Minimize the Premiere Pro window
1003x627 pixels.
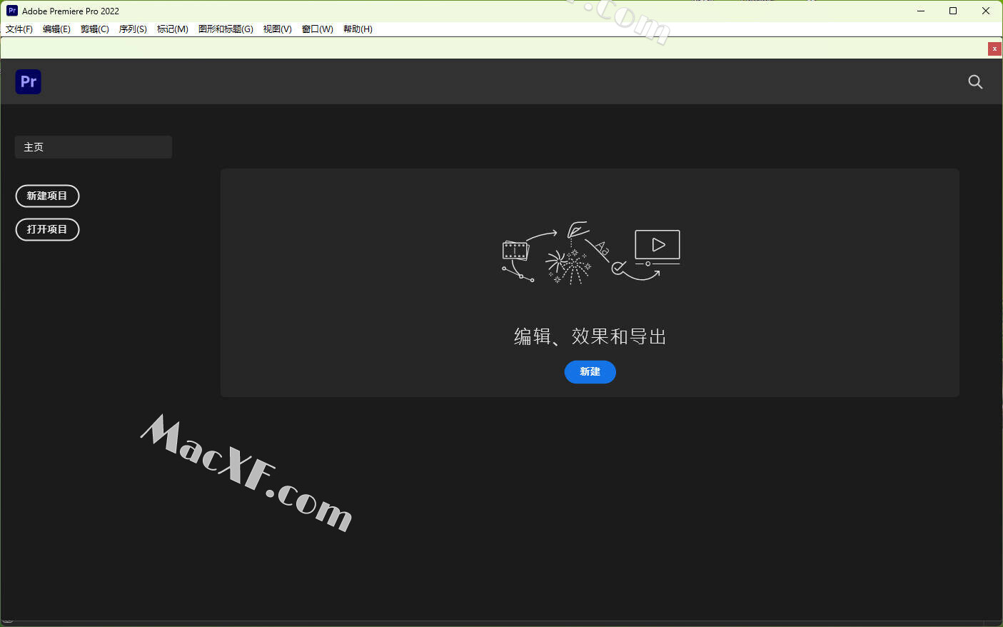tap(920, 11)
